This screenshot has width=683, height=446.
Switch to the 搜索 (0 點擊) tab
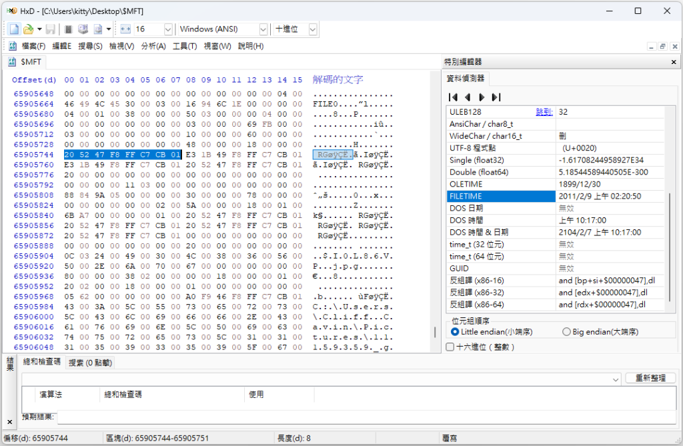tap(90, 363)
